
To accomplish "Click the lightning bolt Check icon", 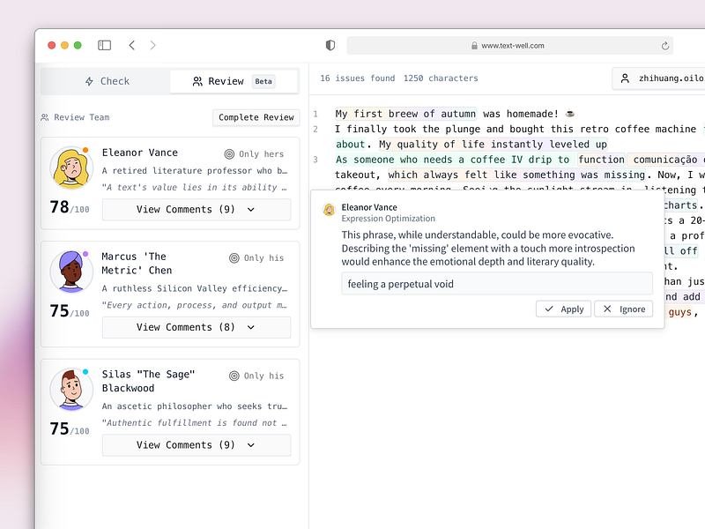I will (90, 81).
